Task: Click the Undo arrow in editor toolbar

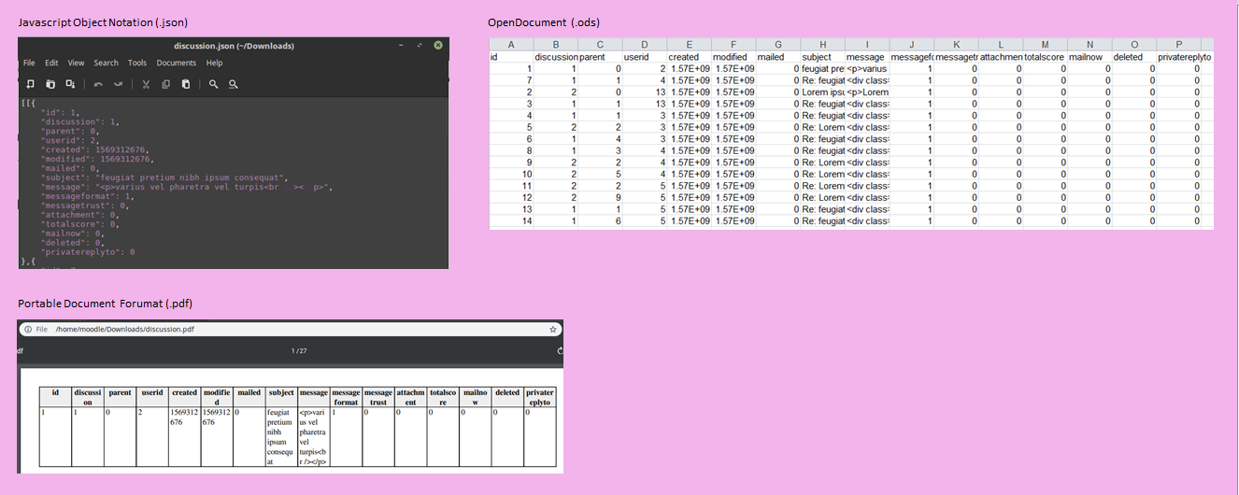Action: [x=97, y=84]
